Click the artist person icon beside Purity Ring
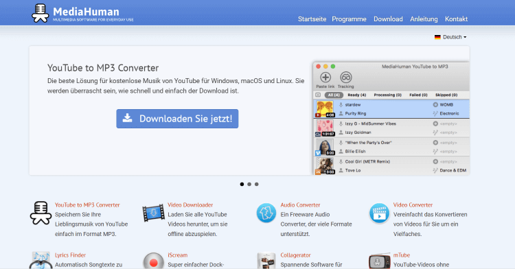Image resolution: width=515 pixels, height=269 pixels. (341, 113)
